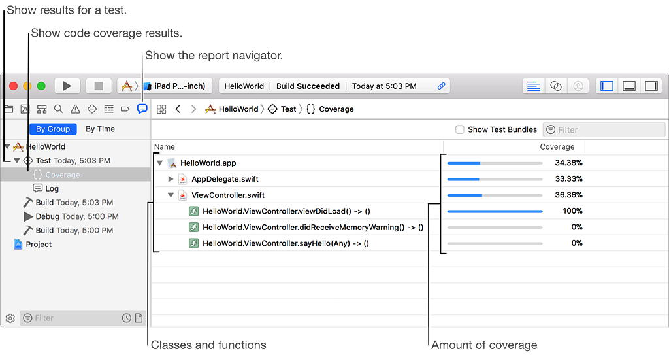Open navigator settings gear at bottom
This screenshot has height=355, width=669.
coord(10,318)
